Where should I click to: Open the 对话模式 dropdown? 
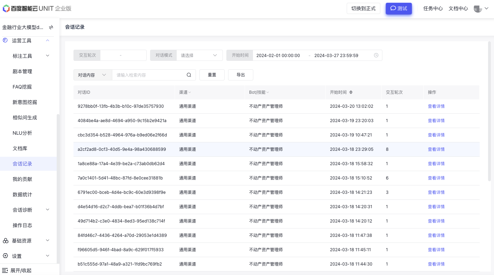(x=199, y=55)
